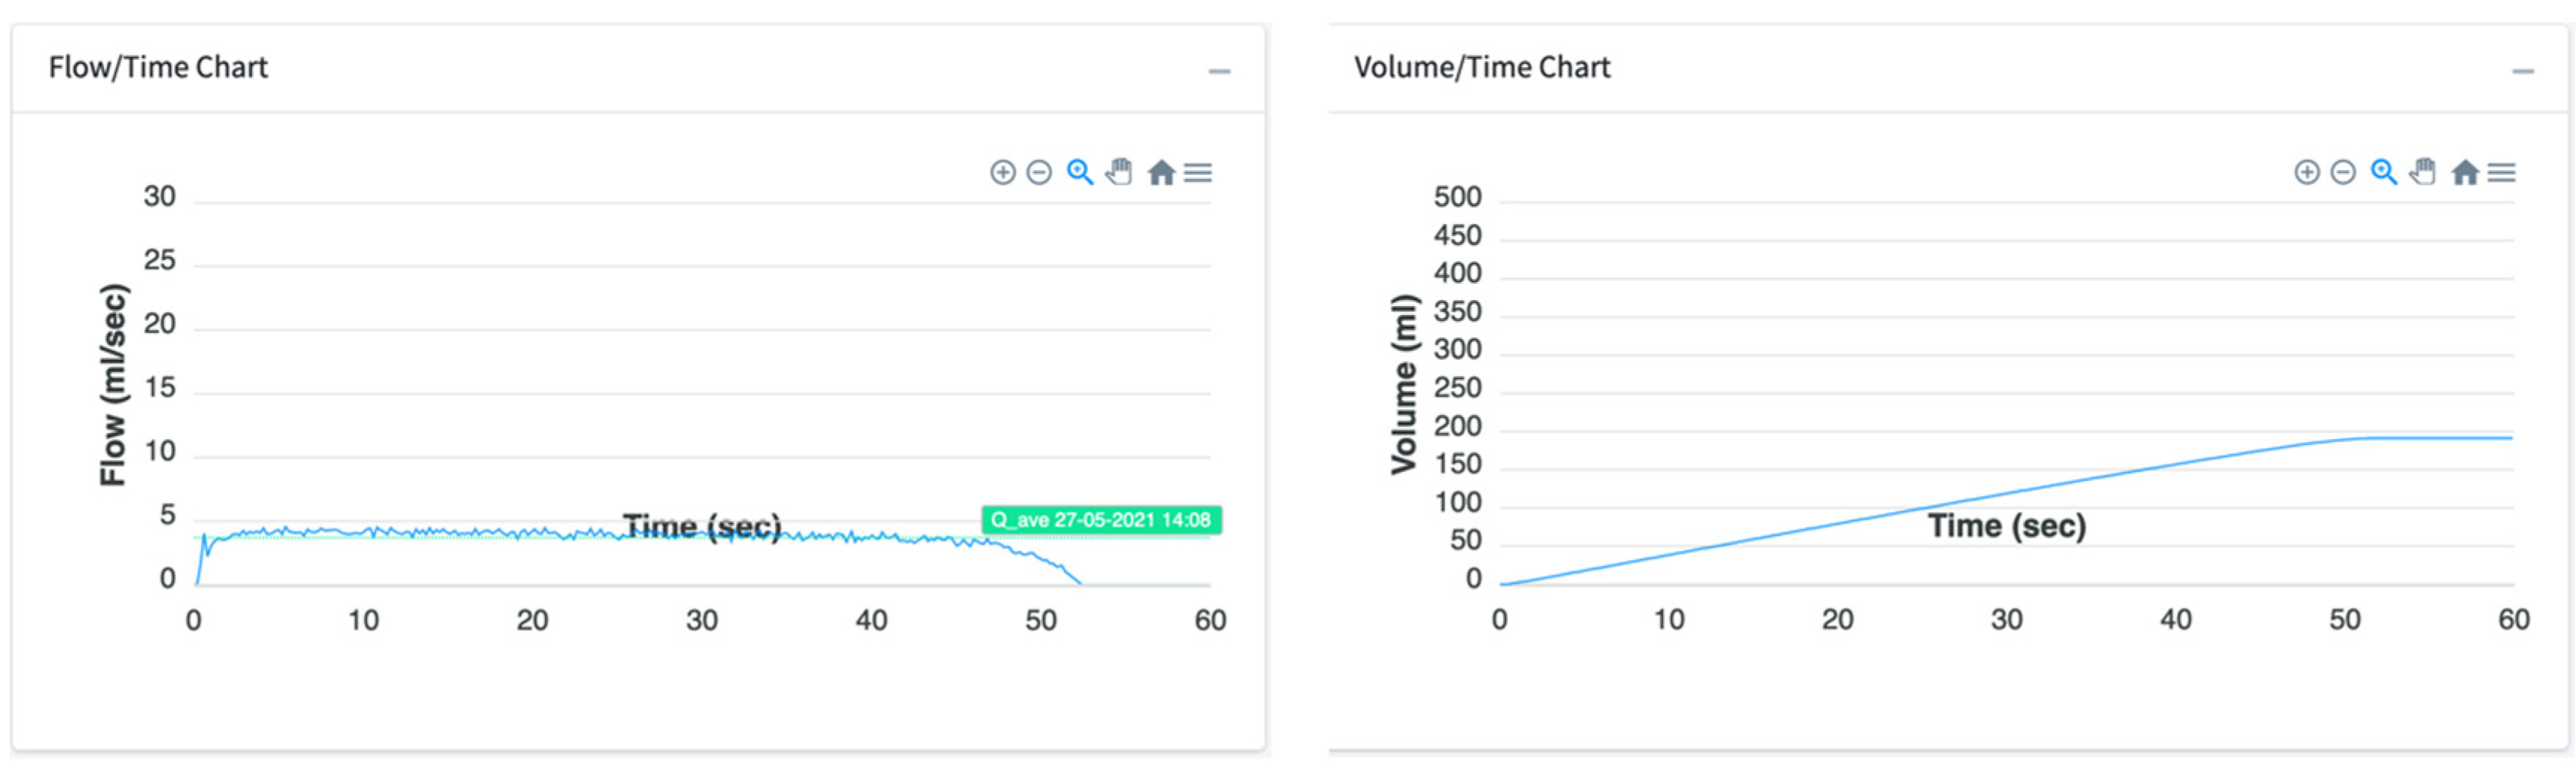Viewport: 2576px width, 769px height.
Task: Collapse the Flow/Time Chart panel
Action: point(1219,71)
